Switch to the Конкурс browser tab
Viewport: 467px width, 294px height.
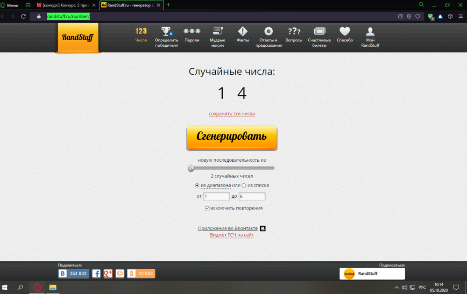(64, 5)
